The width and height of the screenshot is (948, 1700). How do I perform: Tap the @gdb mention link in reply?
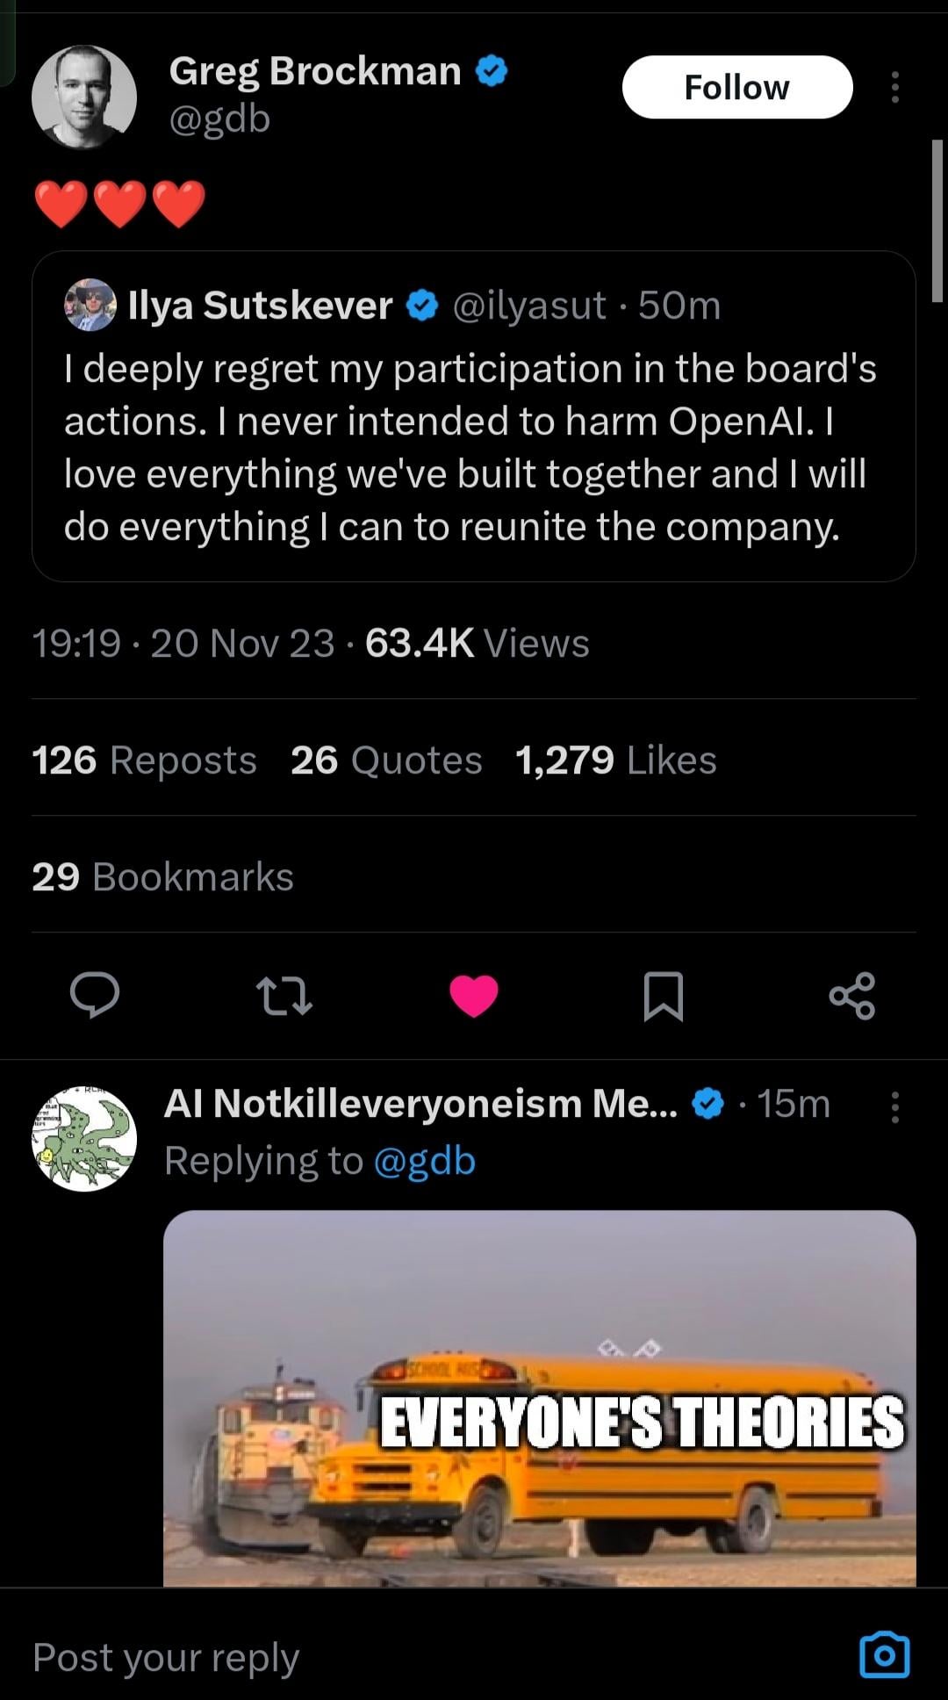coord(424,1161)
